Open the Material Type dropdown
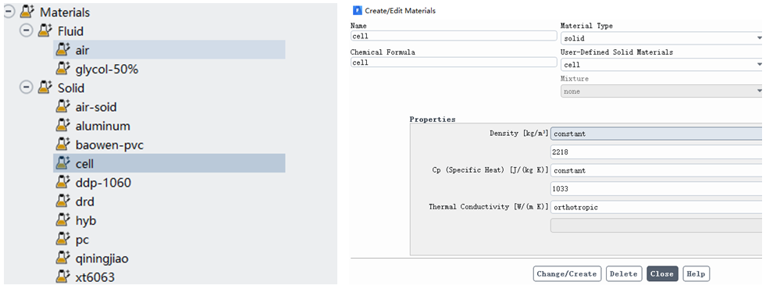The image size is (773, 289). (x=661, y=38)
